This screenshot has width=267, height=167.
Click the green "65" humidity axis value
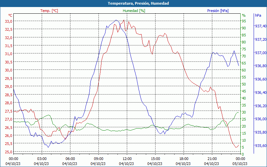click(244, 63)
